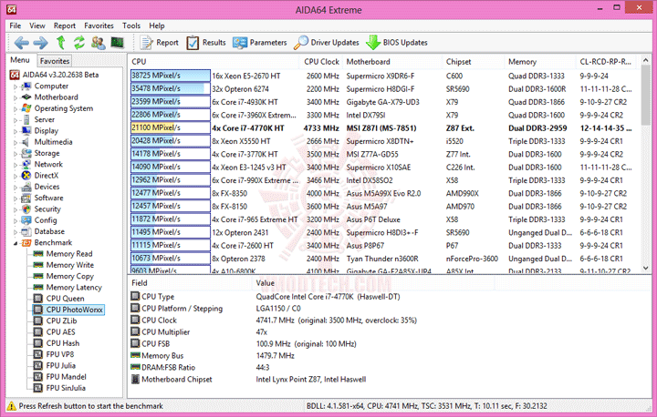This screenshot has height=417, width=657.
Task: Open the Report toolbar button
Action: 159,43
